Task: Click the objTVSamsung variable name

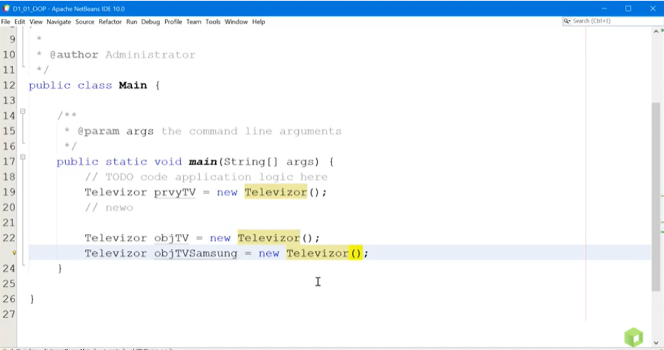Action: 195,254
